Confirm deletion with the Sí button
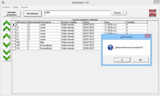Image resolution: width=160 pixels, height=96 pixels. point(122,60)
